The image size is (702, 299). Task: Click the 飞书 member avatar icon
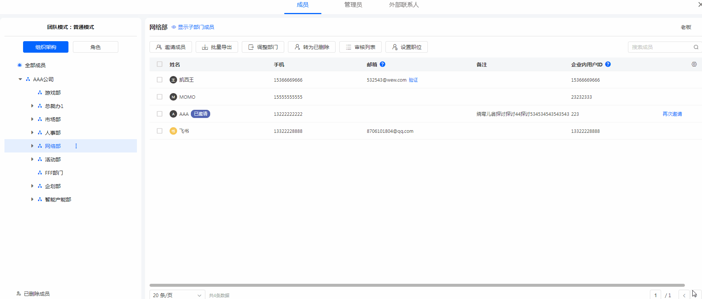173,131
